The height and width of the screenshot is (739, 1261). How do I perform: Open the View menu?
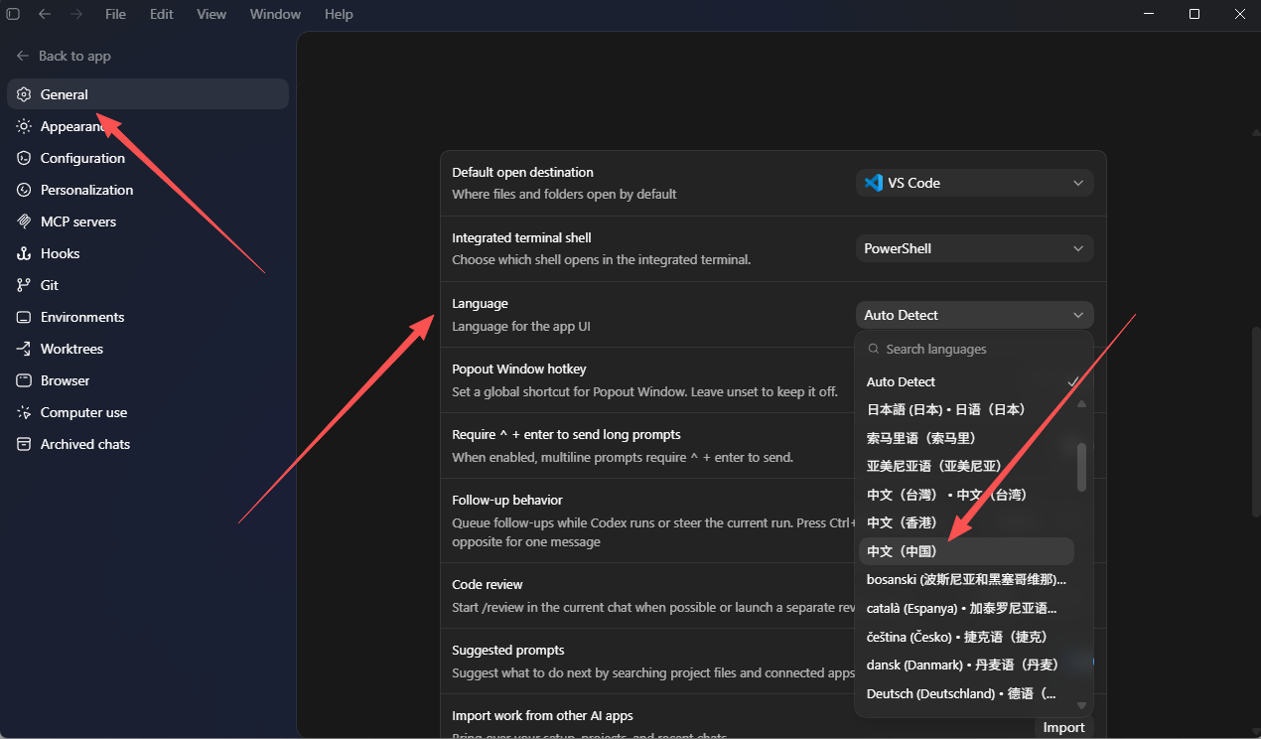point(211,14)
